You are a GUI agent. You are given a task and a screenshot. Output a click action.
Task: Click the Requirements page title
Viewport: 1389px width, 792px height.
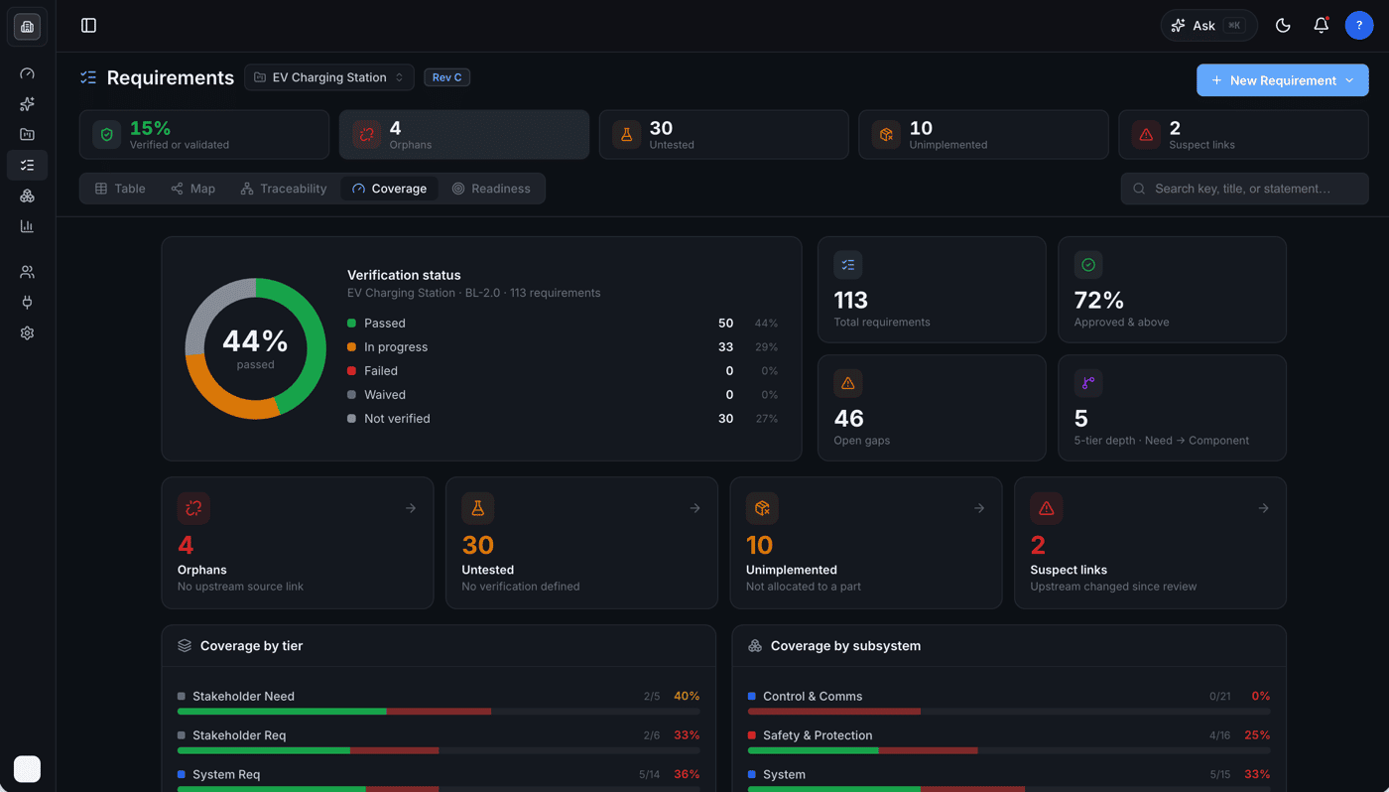point(171,77)
